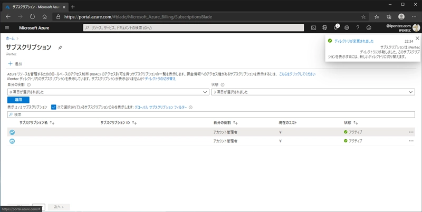The image size is (422, 212).
Task: Select the サブスクリプション browser tab
Action: coord(35,7)
